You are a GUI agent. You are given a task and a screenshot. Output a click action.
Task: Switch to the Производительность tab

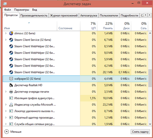tap(34, 16)
